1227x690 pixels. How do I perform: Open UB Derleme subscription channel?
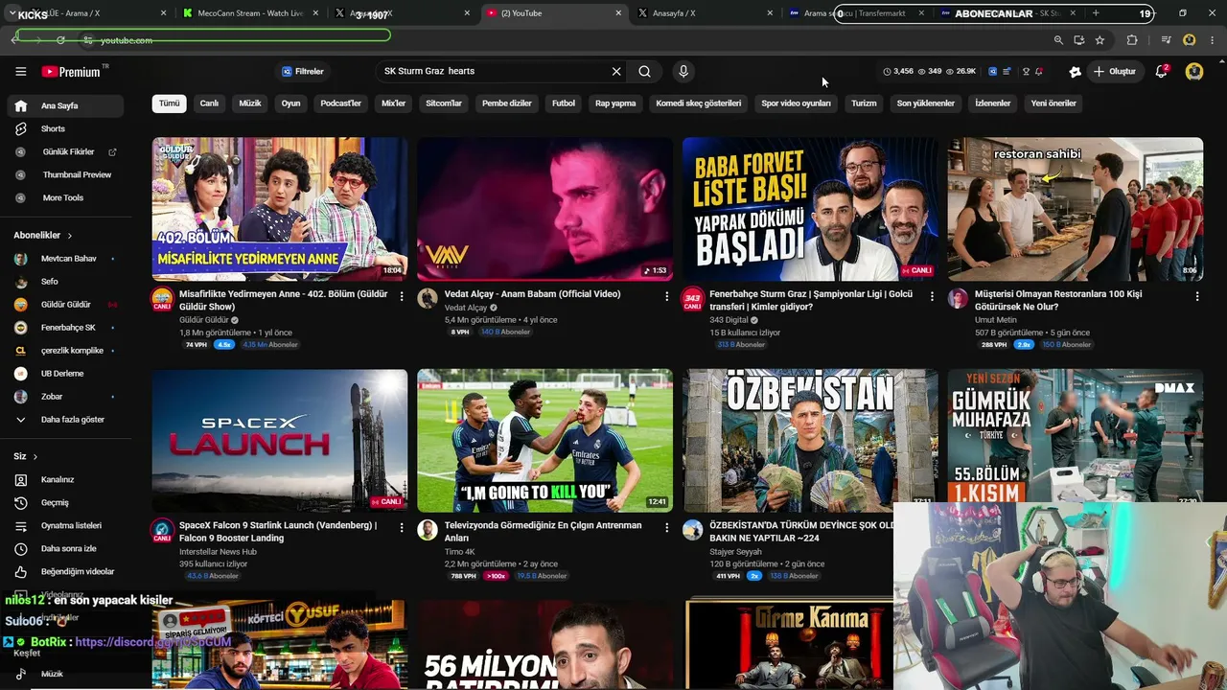(63, 374)
